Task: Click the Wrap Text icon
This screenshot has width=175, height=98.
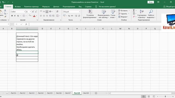Action: tap(57, 11)
